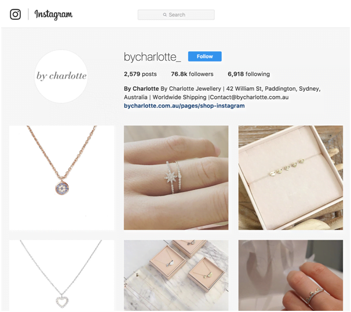Follow the bycharlotte_ account
The image size is (351, 312).
205,56
